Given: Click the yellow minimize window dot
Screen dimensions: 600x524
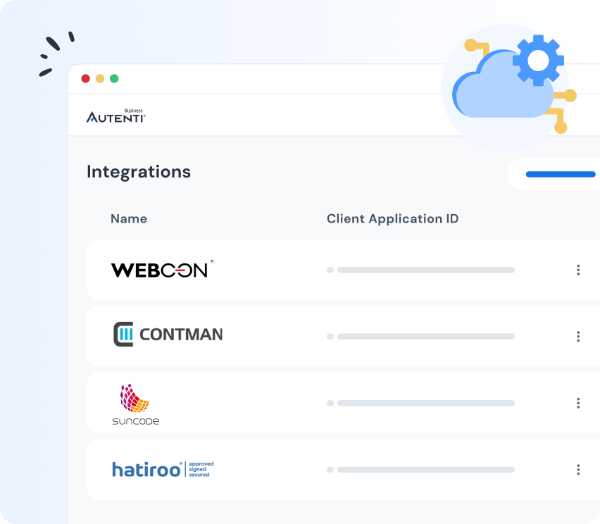Looking at the screenshot, I should point(100,78).
